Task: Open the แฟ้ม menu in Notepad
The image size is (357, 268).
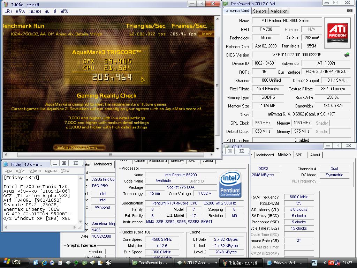Action: (8, 170)
